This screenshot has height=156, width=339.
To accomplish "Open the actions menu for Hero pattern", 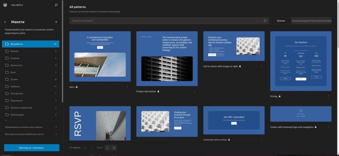I will [127, 87].
